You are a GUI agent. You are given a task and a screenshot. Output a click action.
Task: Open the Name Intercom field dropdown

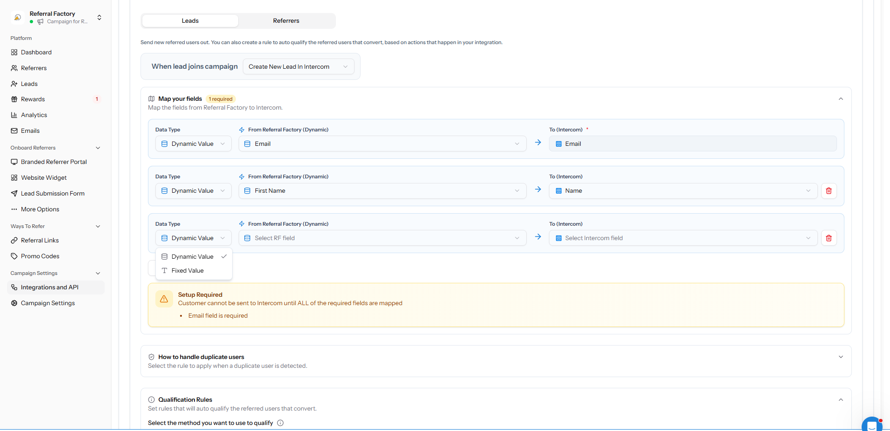[683, 191]
